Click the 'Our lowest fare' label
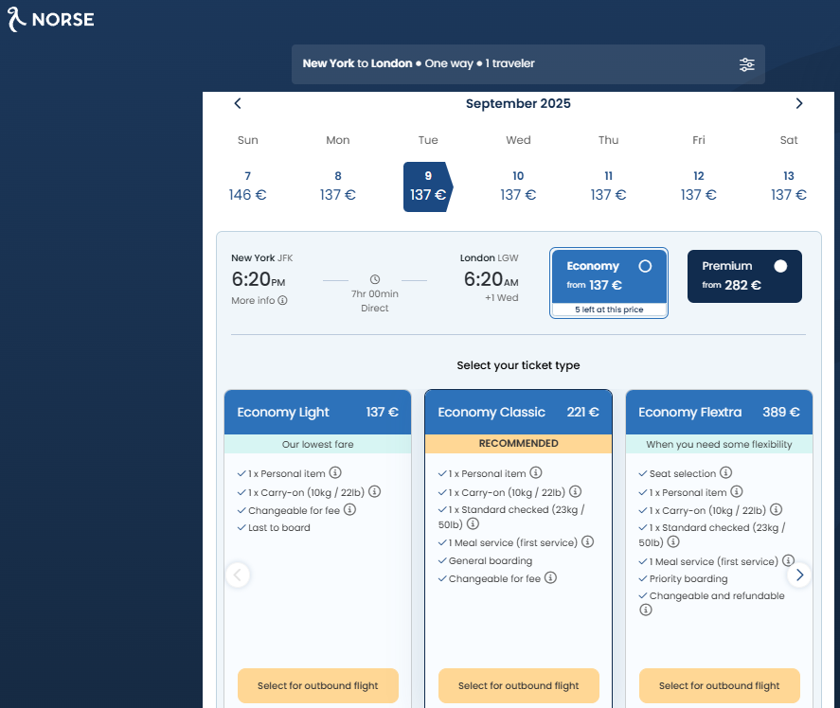Screen dimensions: 840x708 point(317,444)
